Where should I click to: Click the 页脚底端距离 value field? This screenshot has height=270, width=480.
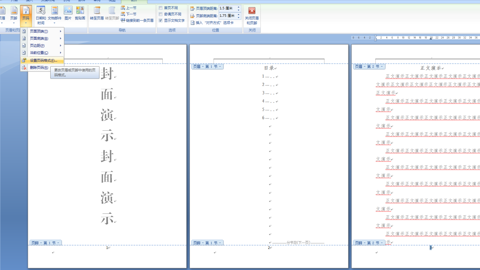pos(227,16)
